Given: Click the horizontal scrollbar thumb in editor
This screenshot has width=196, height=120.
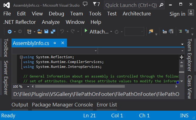Looking at the screenshot, I should [80, 87].
